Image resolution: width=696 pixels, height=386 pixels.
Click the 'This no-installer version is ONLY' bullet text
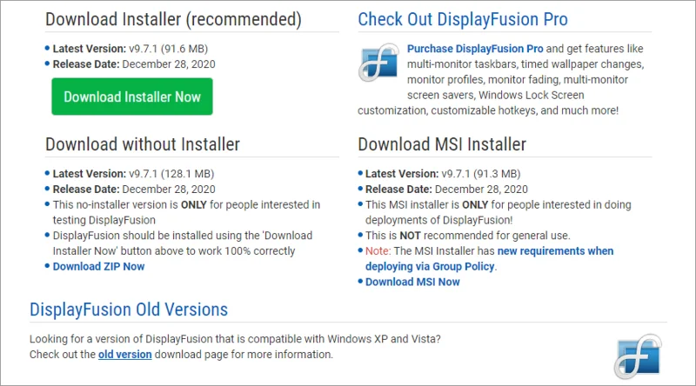click(186, 212)
